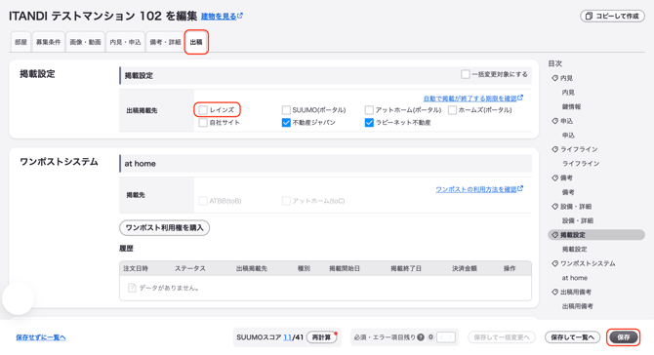Open the ワンポストの利用方法を確認 link
Screen dimensions: 654x355
[x=479, y=189]
